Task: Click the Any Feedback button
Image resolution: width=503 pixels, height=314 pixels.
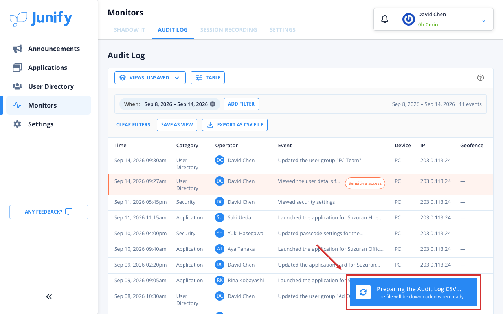Action: 49,212
